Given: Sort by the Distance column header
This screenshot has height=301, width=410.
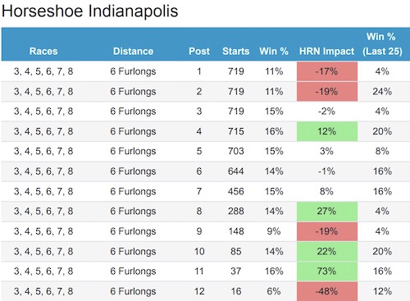Looking at the screenshot, I should pos(133,51).
